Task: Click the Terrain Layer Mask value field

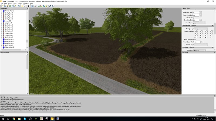Action: (x=197, y=42)
